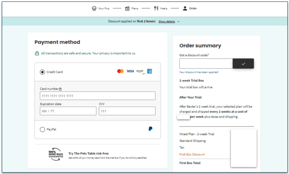
Task: Click the 100% money back guarantee badge
Action: pyautogui.click(x=56, y=154)
